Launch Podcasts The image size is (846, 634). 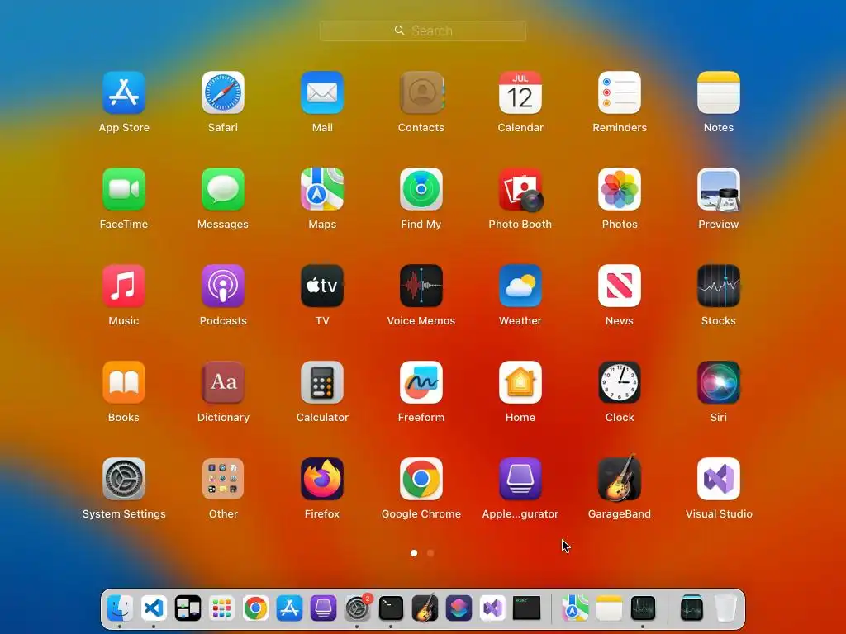[223, 286]
